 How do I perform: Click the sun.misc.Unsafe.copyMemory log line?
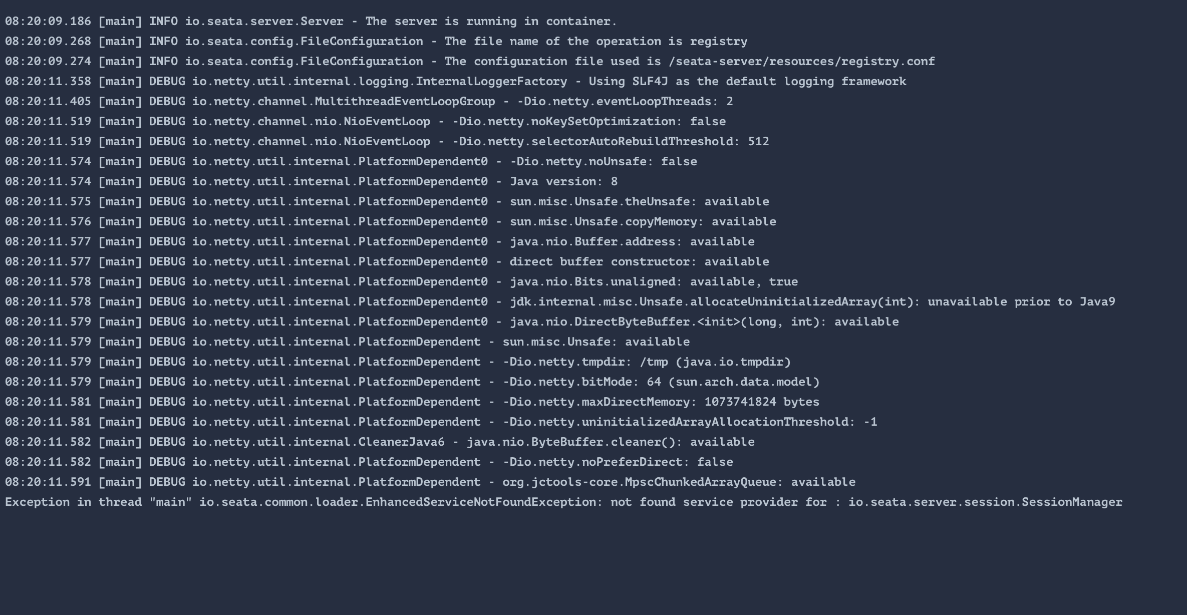tap(391, 221)
